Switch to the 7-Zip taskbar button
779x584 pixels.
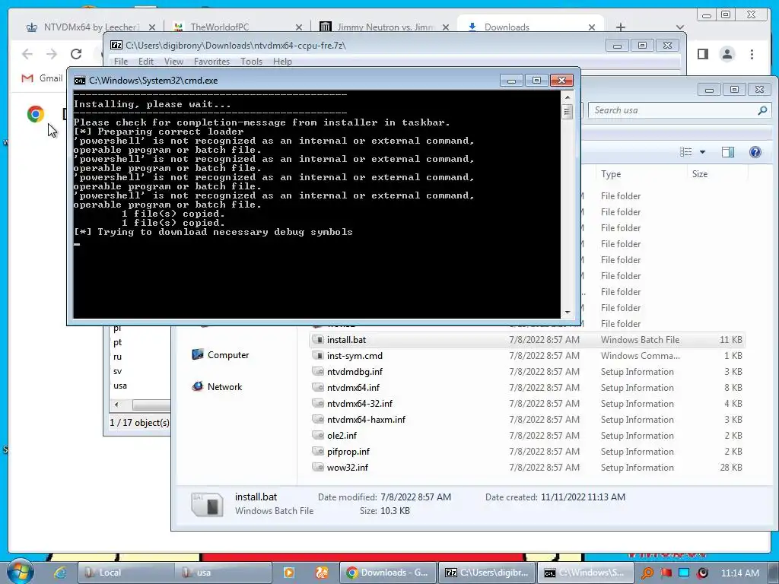487,573
